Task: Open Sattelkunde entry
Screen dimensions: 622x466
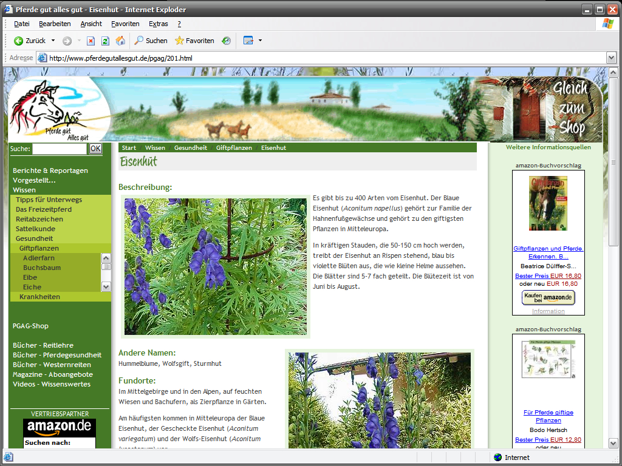Action: click(35, 229)
